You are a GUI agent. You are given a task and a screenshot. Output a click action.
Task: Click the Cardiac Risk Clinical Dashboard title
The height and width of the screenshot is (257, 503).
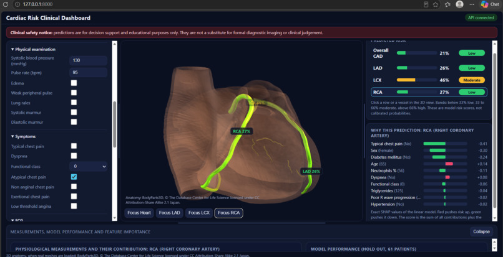click(48, 18)
